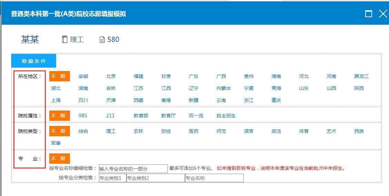Maximize the window using the square icon
This screenshot has height=196, width=389.
click(x=369, y=14)
